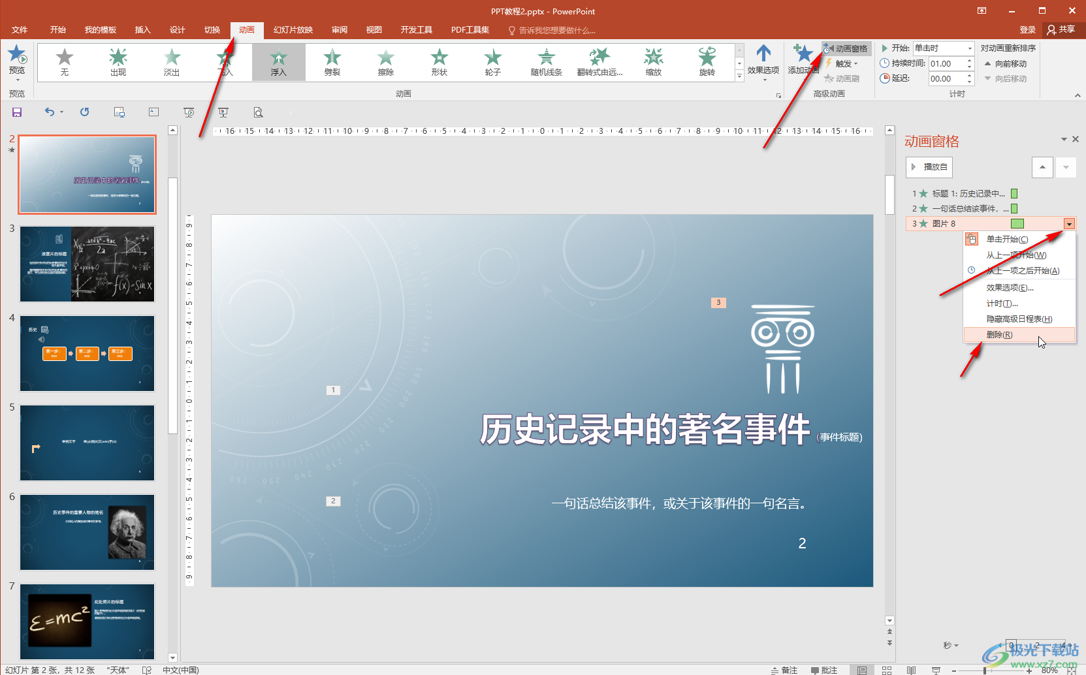The height and width of the screenshot is (675, 1086).
Task: Click the 延迟 (Delay) input field
Action: 946,78
